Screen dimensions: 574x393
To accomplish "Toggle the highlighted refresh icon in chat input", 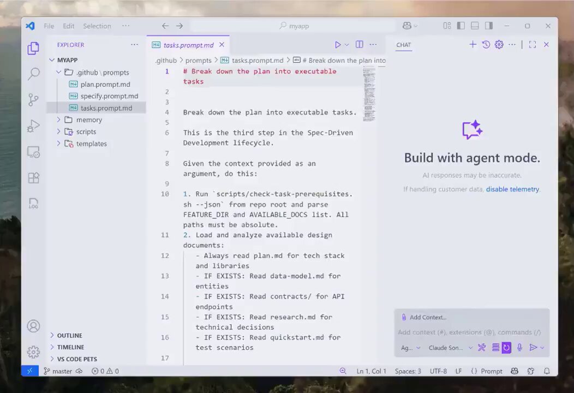I will 506,348.
